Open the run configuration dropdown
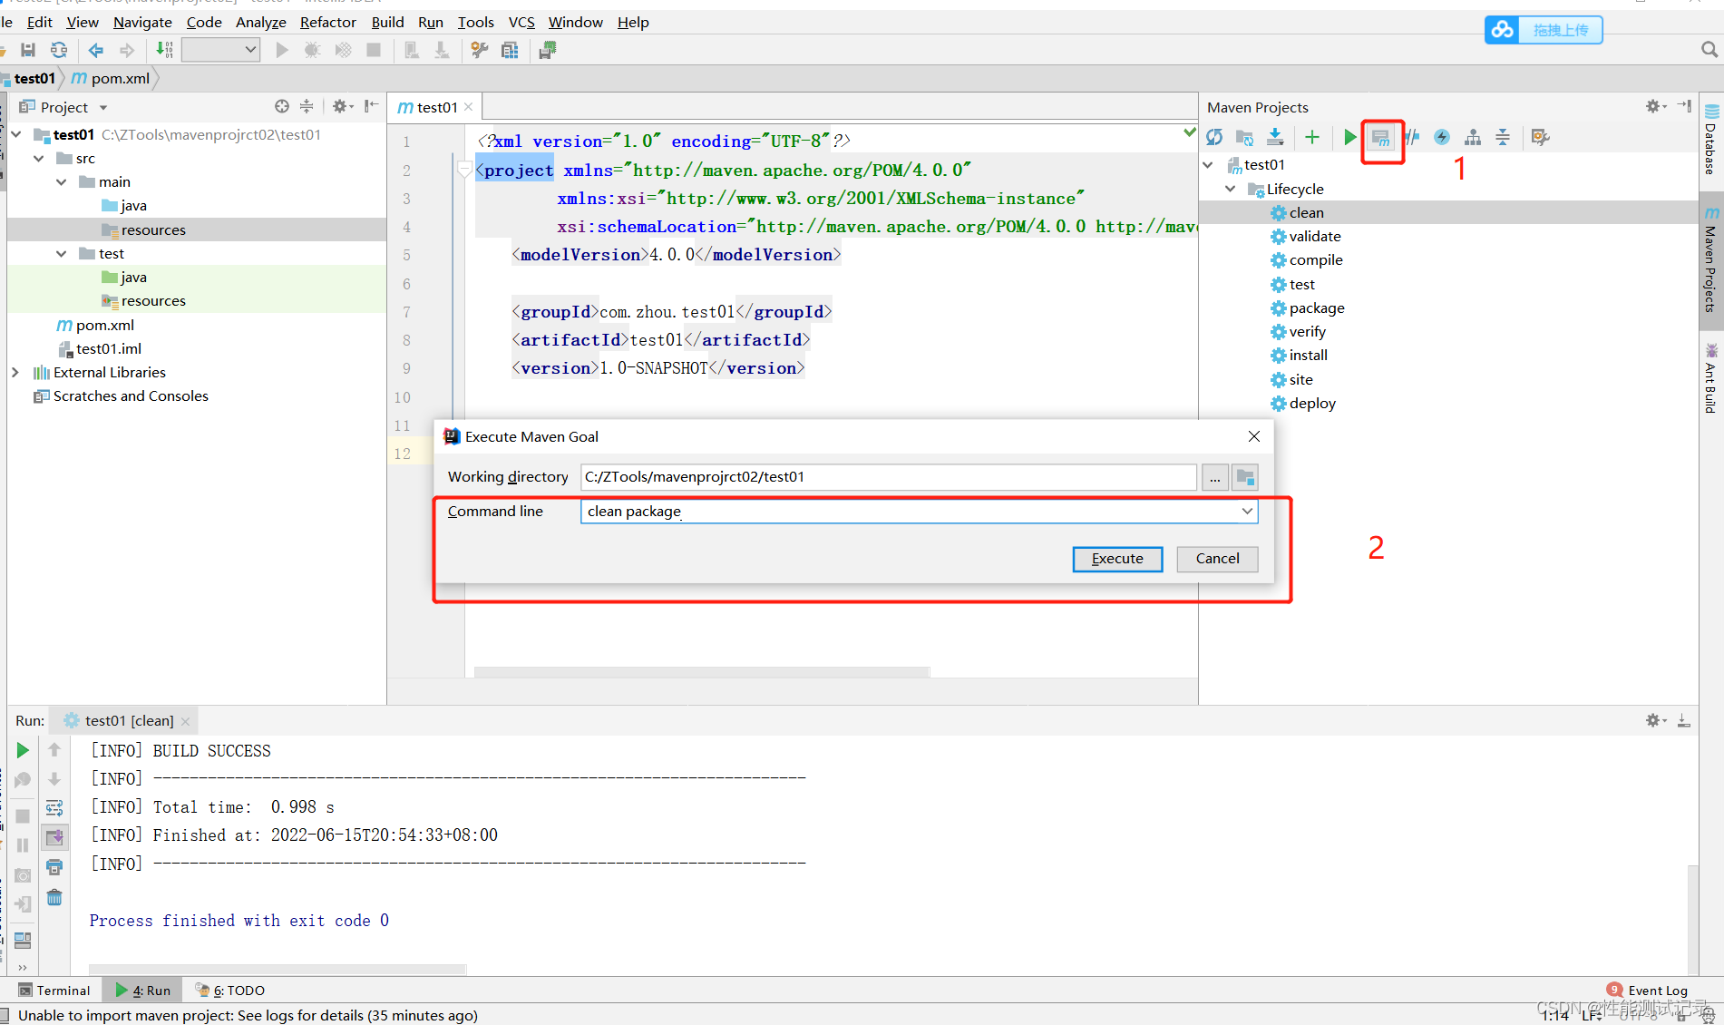The height and width of the screenshot is (1025, 1724). (220, 50)
